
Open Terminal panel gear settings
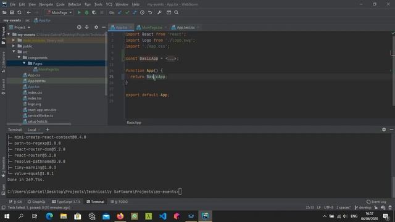pos(384,129)
